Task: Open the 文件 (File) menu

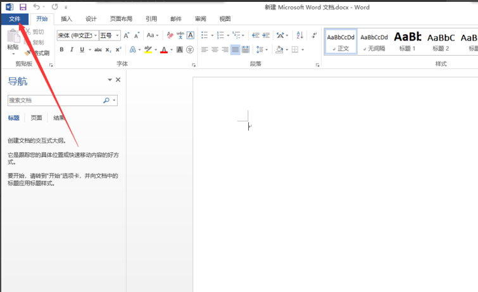Action: click(14, 19)
